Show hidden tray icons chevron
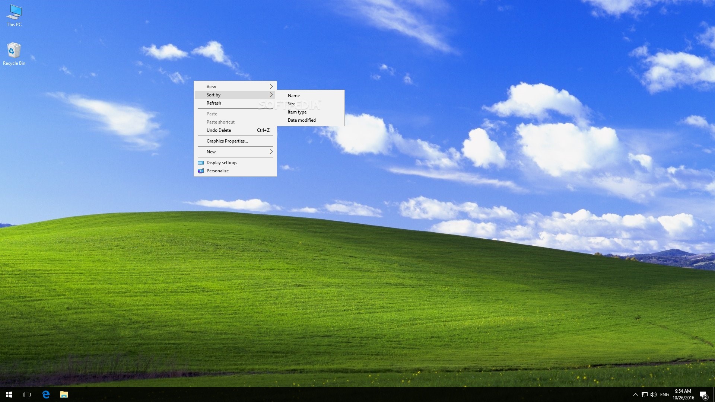The height and width of the screenshot is (402, 715). [635, 395]
